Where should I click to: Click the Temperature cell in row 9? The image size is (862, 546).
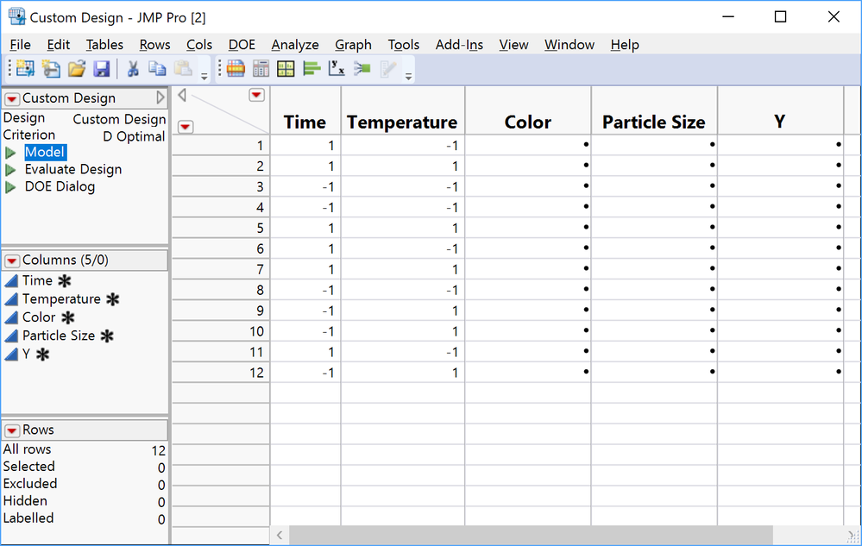tap(403, 311)
